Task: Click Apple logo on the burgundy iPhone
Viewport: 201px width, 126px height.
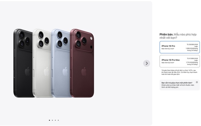Action: pos(84,71)
